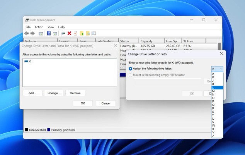Click OK in Change Drive Letter or Path dialog
The image size is (245, 155).
[192, 93]
